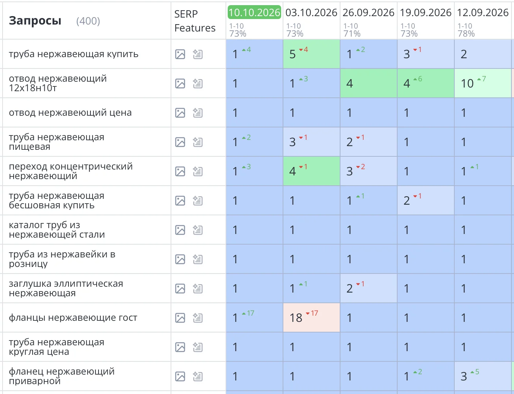Click image icon for 'труба нержавеющая бесшовная купить'
514x394 pixels.
click(x=180, y=201)
